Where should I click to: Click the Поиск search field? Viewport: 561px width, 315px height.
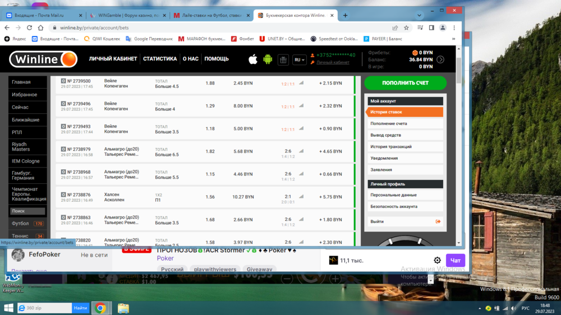click(x=27, y=211)
